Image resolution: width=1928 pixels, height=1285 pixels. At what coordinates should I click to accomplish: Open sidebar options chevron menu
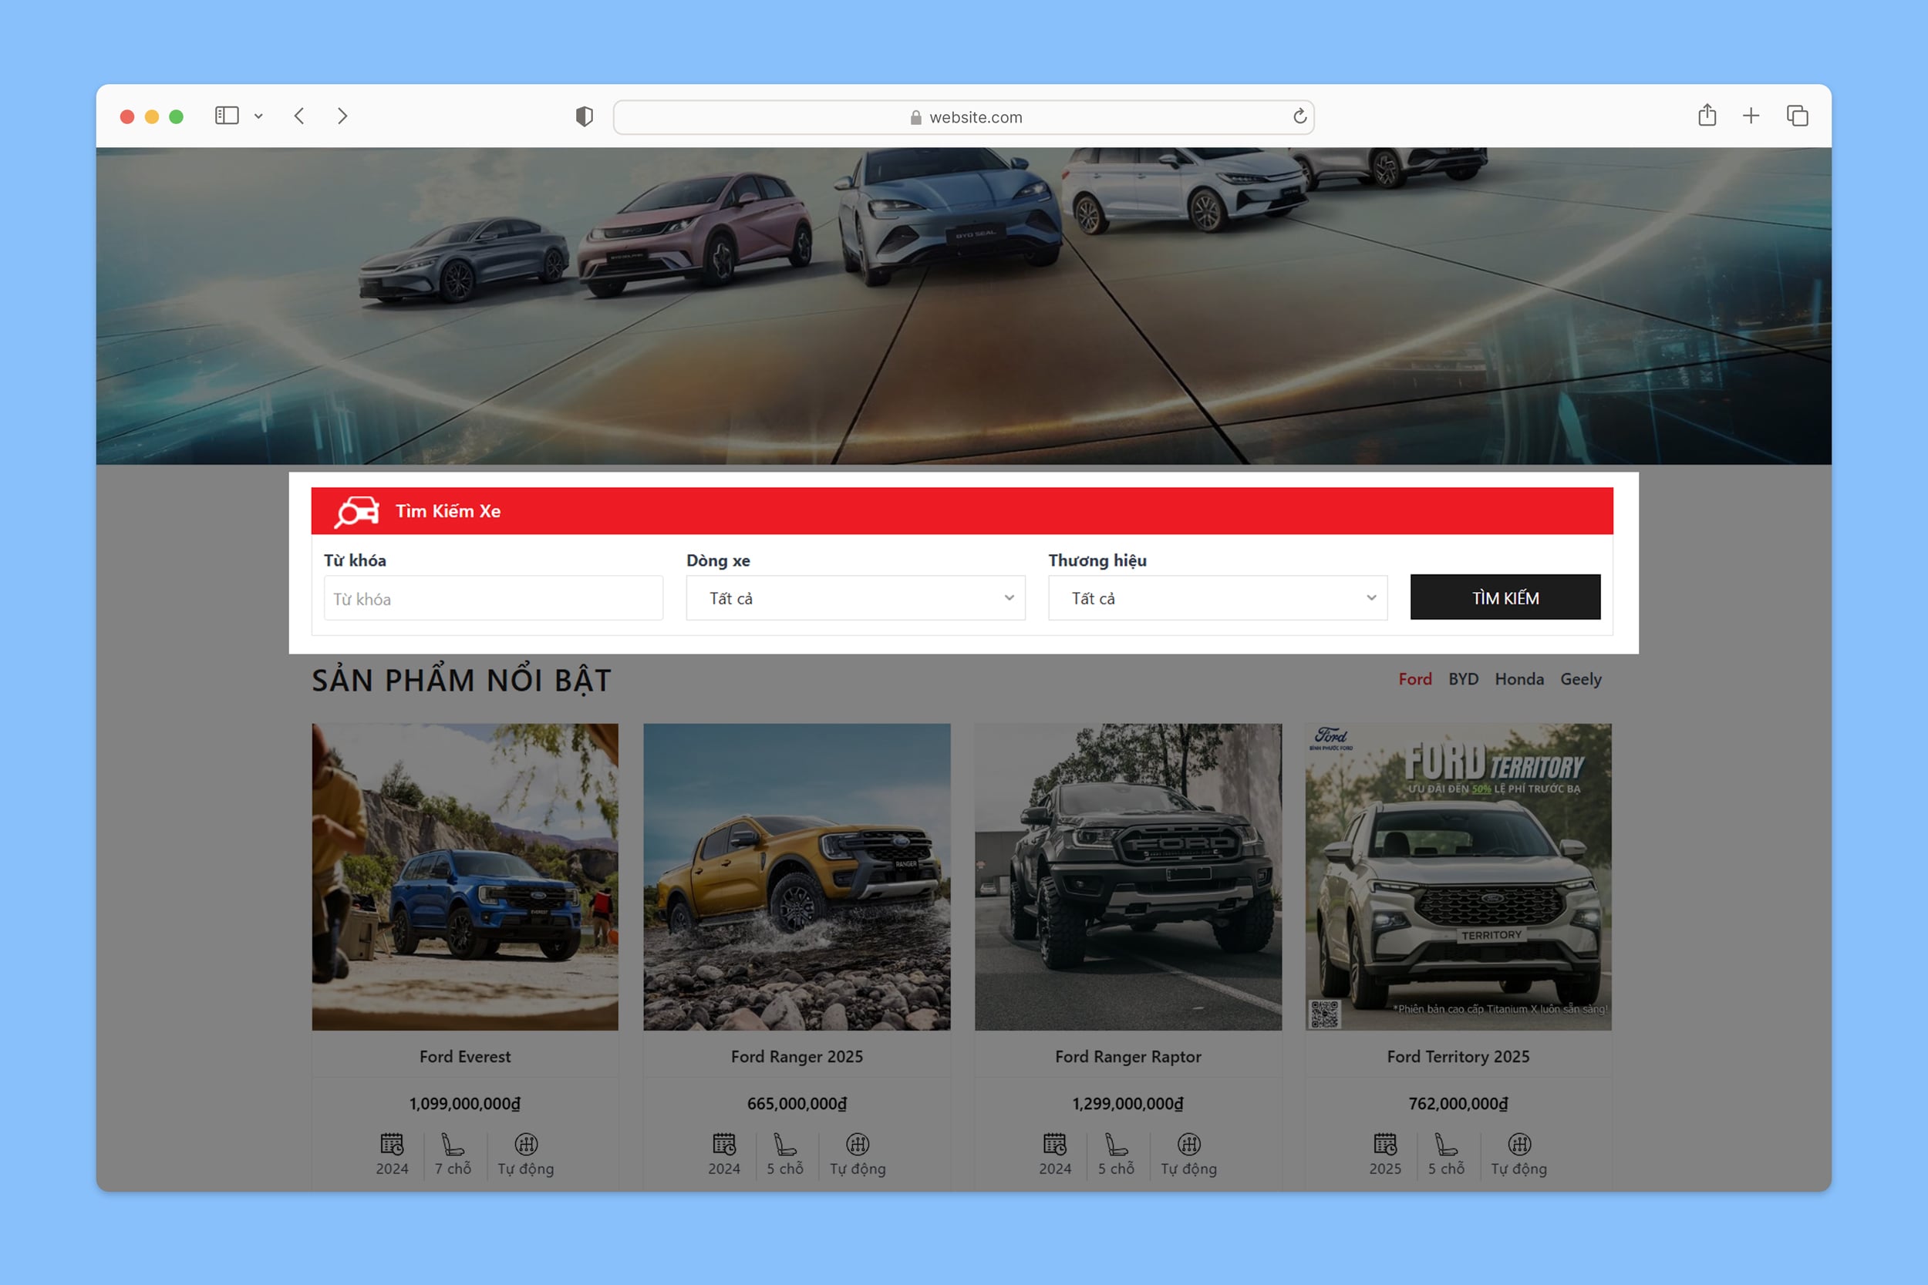258,116
